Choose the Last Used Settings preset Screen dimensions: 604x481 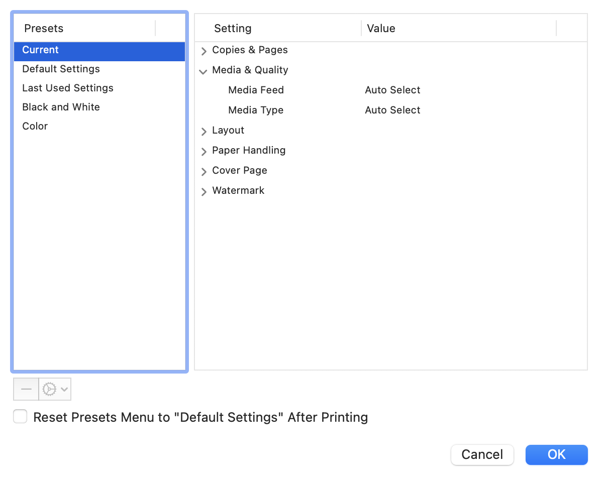pos(68,88)
